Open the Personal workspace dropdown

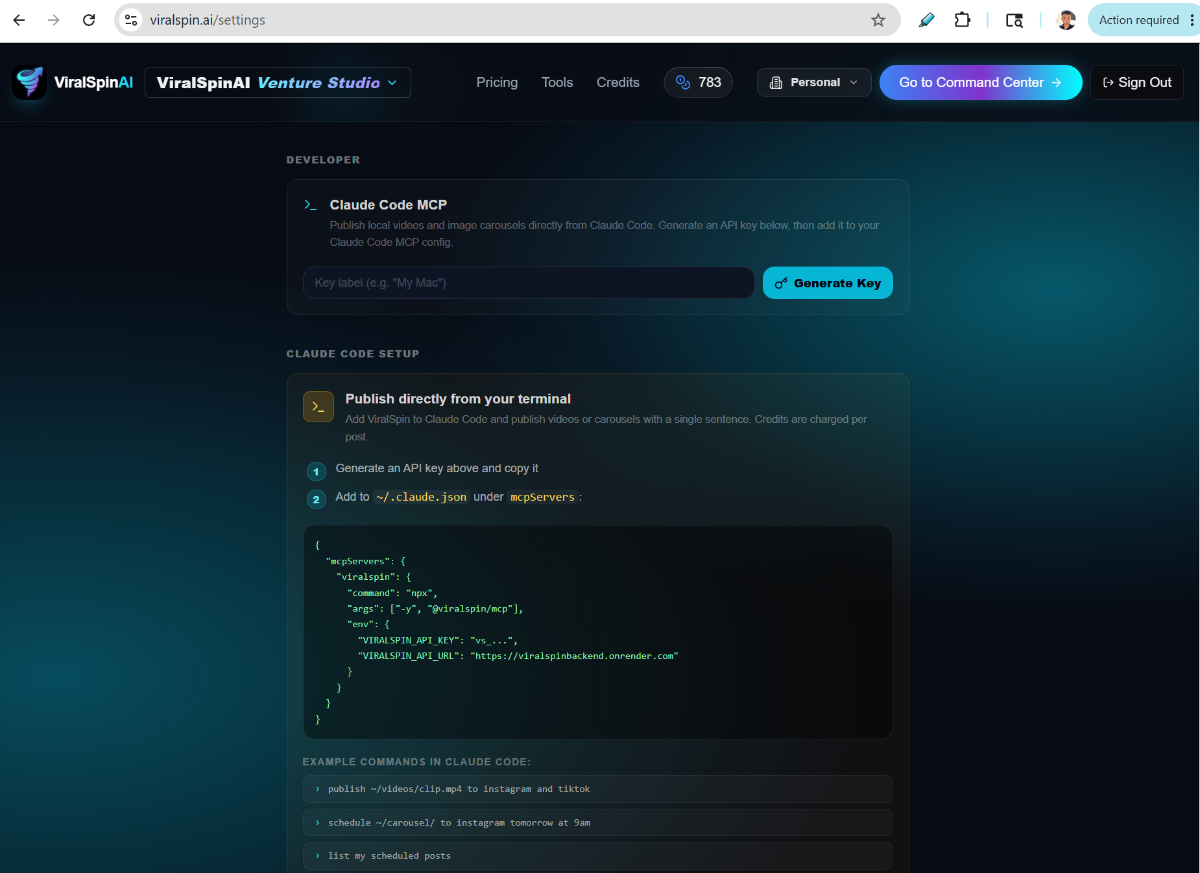[813, 82]
